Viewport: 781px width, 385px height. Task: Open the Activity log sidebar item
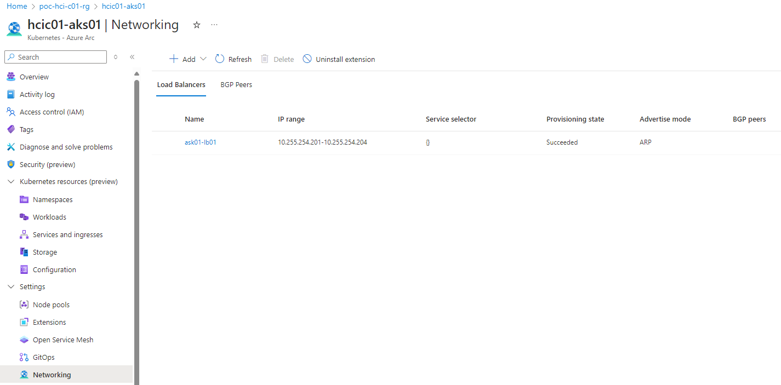click(x=37, y=94)
